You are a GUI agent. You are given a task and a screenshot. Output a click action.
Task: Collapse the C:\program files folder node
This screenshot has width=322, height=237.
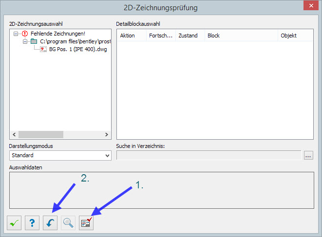click(25, 42)
